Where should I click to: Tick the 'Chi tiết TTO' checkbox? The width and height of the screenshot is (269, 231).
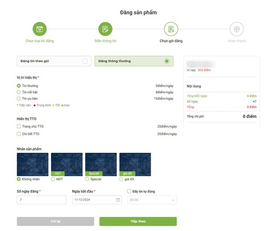pos(18,134)
